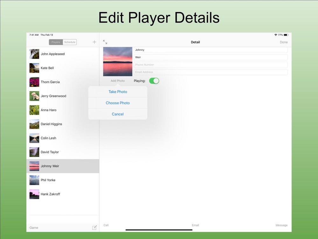Tap Done in the Detail header
Screen dimensions: 318x239
284,42
